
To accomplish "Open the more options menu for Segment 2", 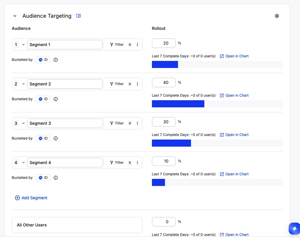I will click(x=137, y=84).
